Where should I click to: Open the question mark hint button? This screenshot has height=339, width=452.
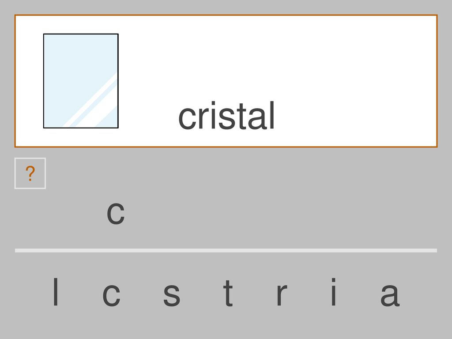(30, 173)
